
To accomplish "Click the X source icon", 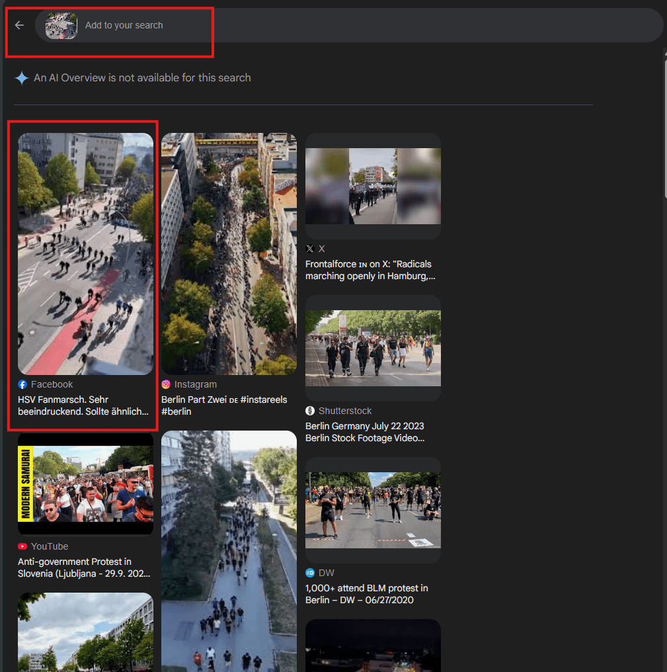I will tap(310, 249).
